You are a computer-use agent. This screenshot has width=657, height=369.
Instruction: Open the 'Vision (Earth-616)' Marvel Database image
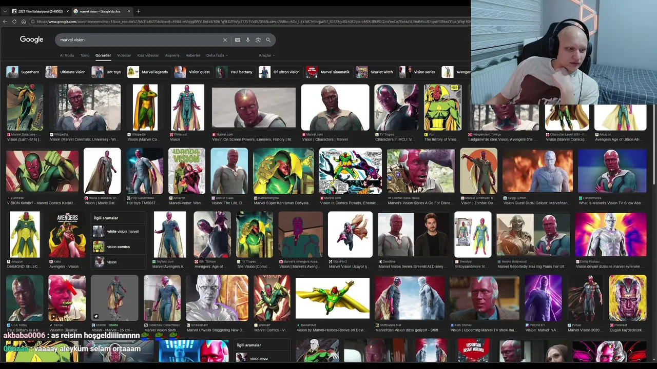[25, 107]
